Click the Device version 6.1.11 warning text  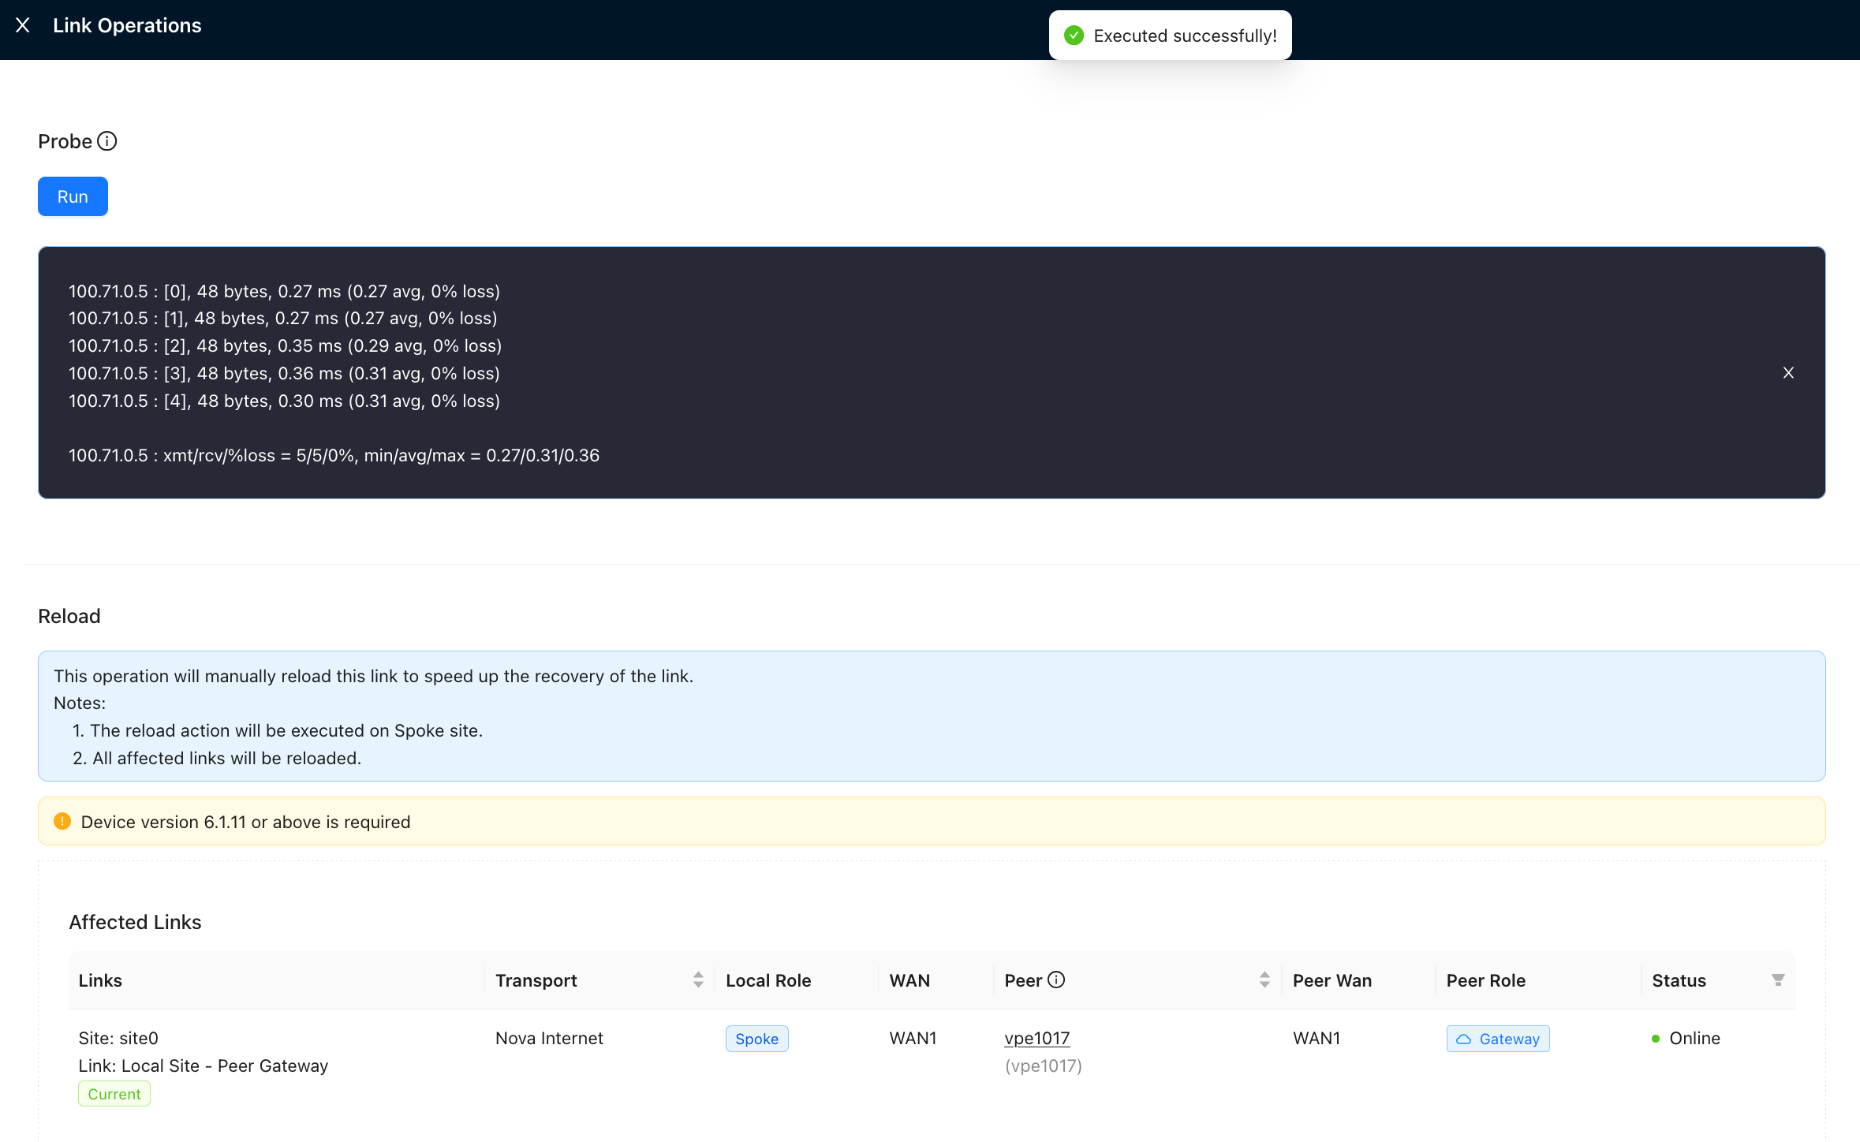tap(245, 822)
